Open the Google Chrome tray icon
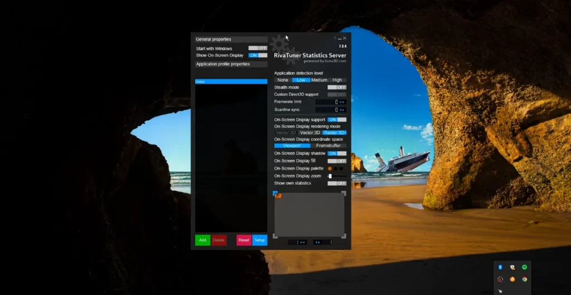This screenshot has width=571, height=295. 524,279
